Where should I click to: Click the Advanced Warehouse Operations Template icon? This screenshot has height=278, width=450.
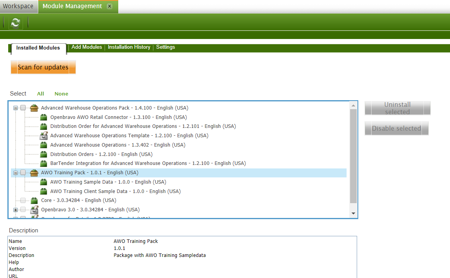tap(44, 136)
